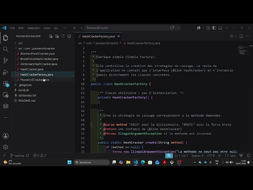Open the Remote Explorer view
This screenshot has width=253, height=190.
(6, 95)
